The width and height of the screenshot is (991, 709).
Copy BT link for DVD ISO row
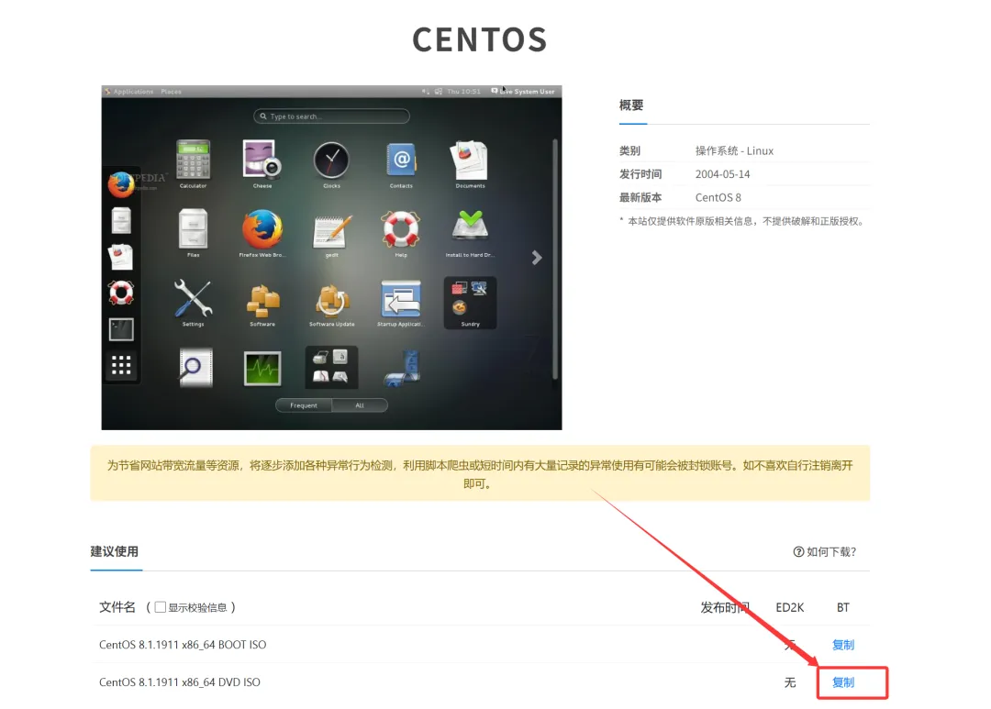(x=842, y=681)
